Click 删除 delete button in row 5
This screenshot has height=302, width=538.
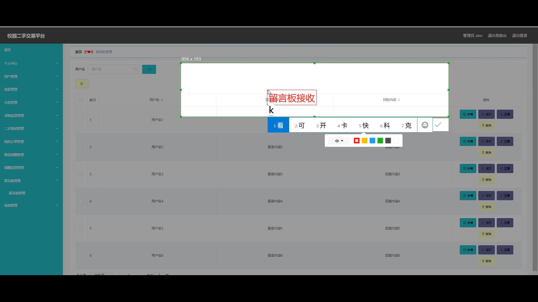pos(486,234)
